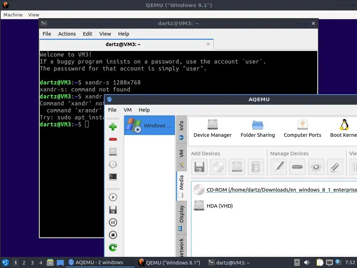
Task: Open Device Manager
Action: (212, 129)
